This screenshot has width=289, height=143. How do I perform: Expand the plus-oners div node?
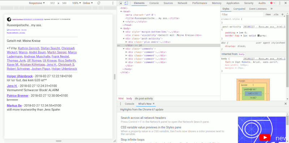(x=126, y=42)
